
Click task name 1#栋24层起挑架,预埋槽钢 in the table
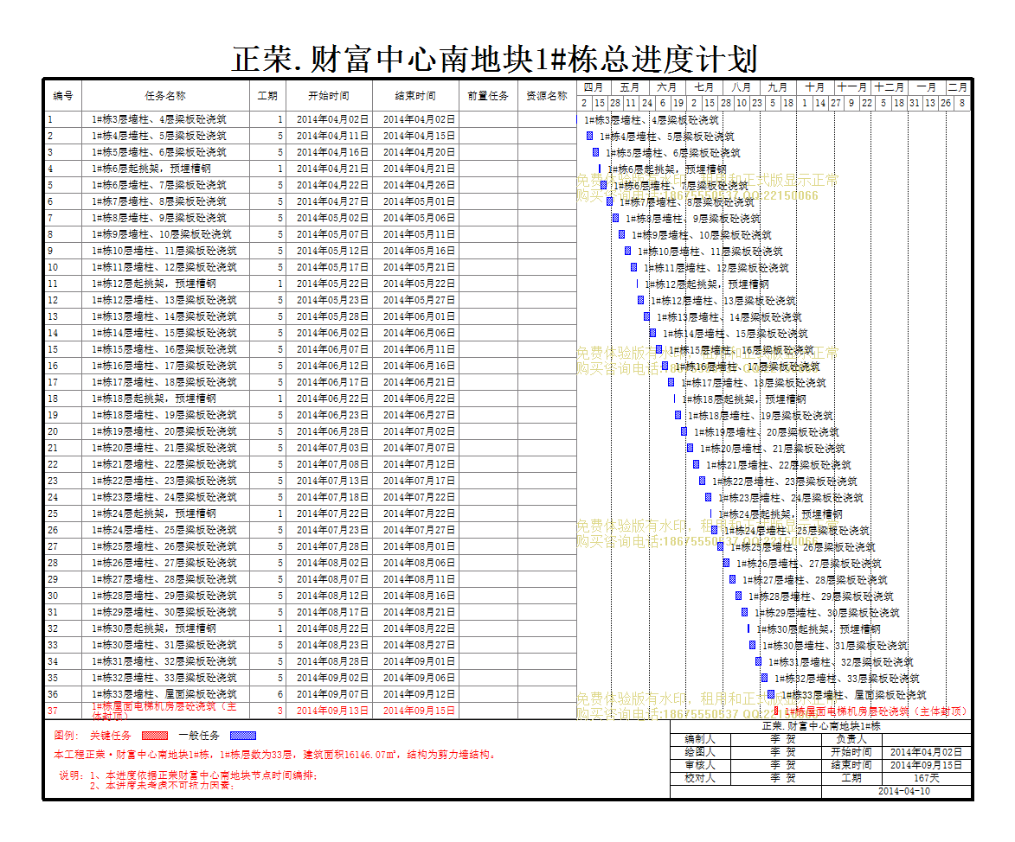tap(153, 513)
